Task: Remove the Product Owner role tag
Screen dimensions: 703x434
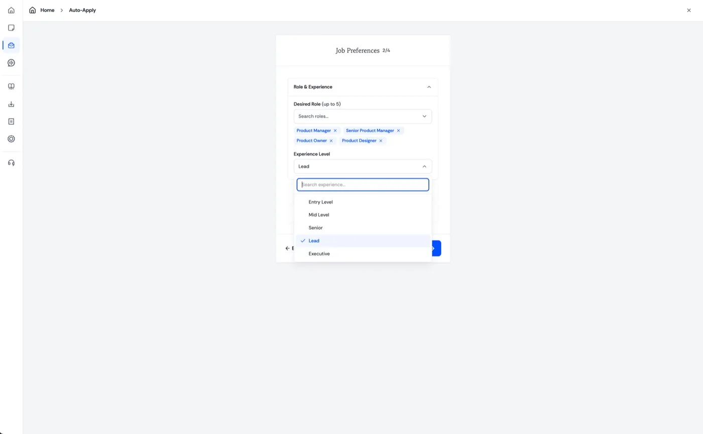Action: click(331, 141)
